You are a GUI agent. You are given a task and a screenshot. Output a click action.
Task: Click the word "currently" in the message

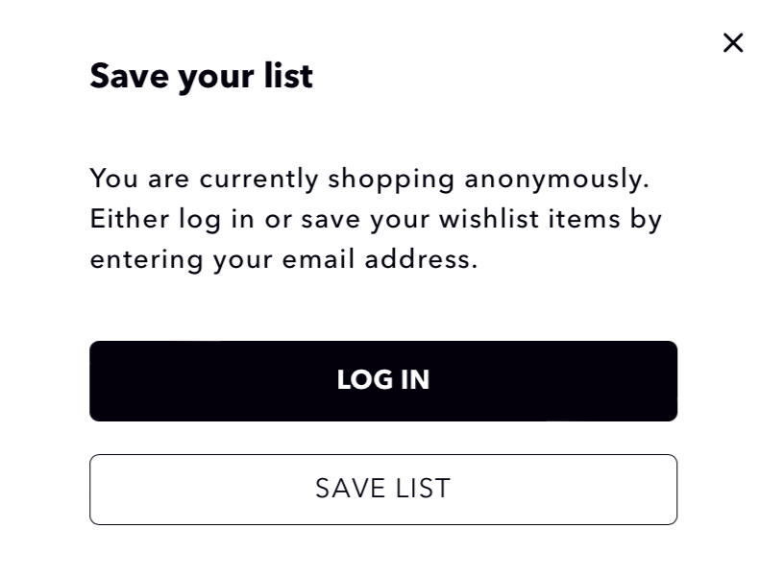coord(258,179)
